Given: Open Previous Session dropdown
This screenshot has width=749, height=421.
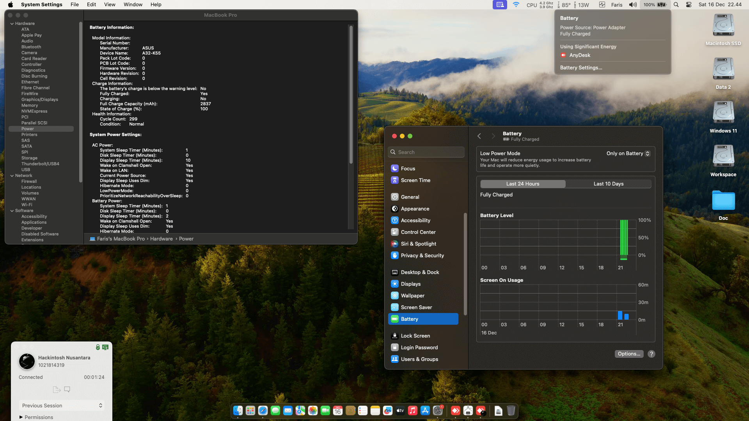Looking at the screenshot, I should pyautogui.click(x=62, y=405).
